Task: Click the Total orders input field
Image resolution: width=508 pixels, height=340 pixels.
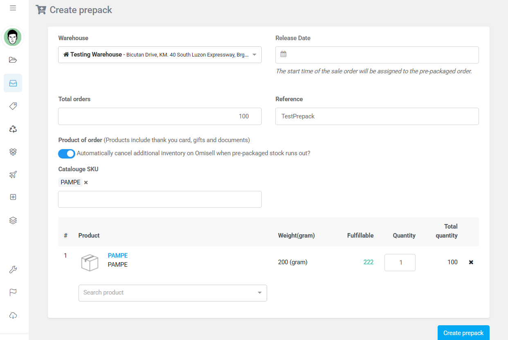Action: (x=160, y=116)
